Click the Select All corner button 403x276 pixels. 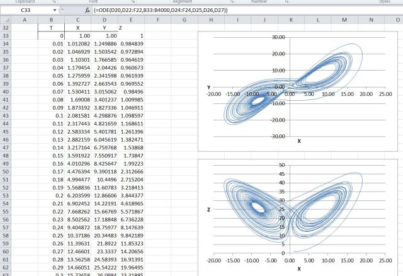(x=6, y=21)
